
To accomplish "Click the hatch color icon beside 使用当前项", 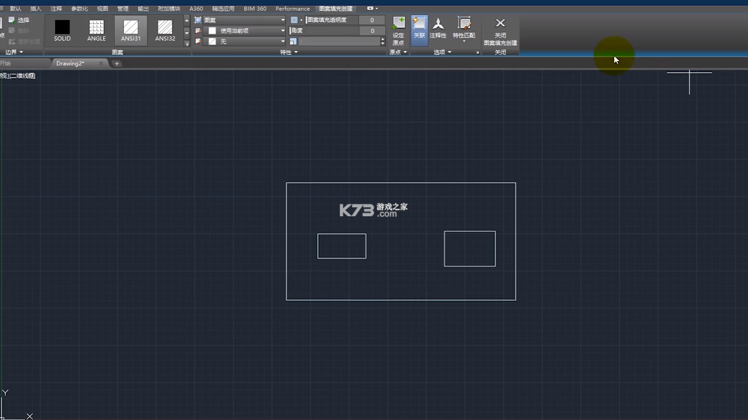I will click(198, 31).
